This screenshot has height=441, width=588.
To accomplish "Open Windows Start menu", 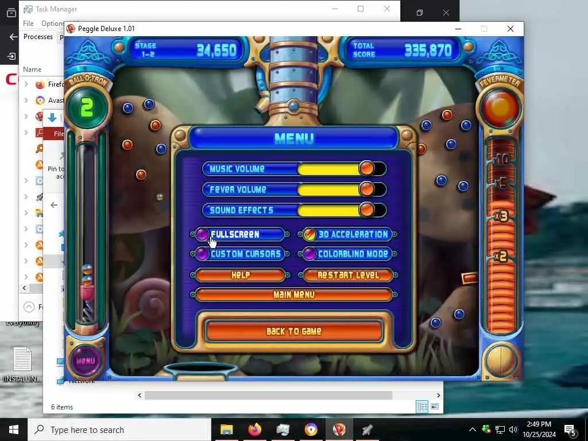I will 14,430.
